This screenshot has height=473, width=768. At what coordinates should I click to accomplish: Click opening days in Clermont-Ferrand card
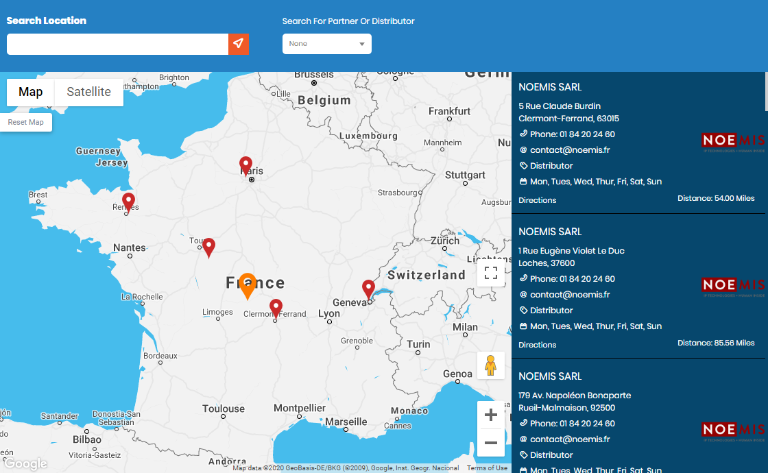tap(596, 182)
